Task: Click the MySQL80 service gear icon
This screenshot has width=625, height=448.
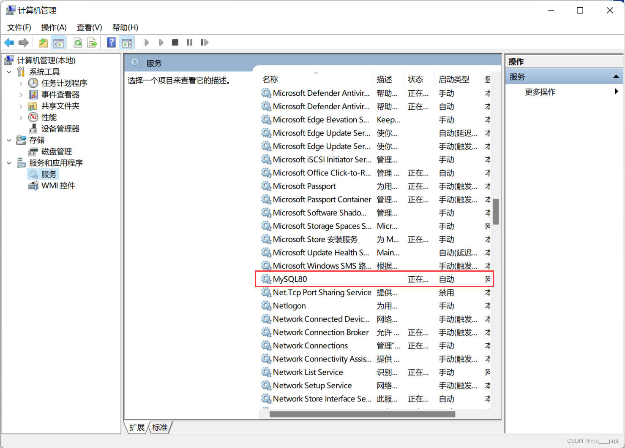Action: click(266, 279)
